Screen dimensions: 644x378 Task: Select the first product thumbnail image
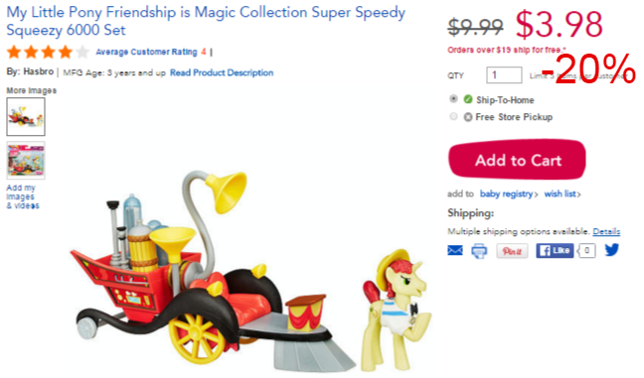tap(26, 117)
